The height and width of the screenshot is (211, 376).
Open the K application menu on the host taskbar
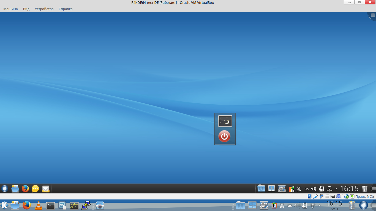(x=4, y=205)
